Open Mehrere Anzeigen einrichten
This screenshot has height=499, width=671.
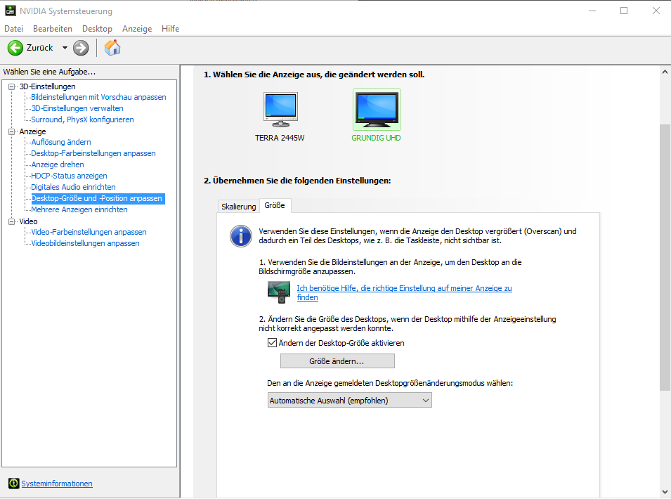[79, 209]
